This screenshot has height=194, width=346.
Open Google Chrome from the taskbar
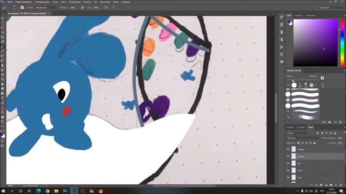tap(48, 191)
